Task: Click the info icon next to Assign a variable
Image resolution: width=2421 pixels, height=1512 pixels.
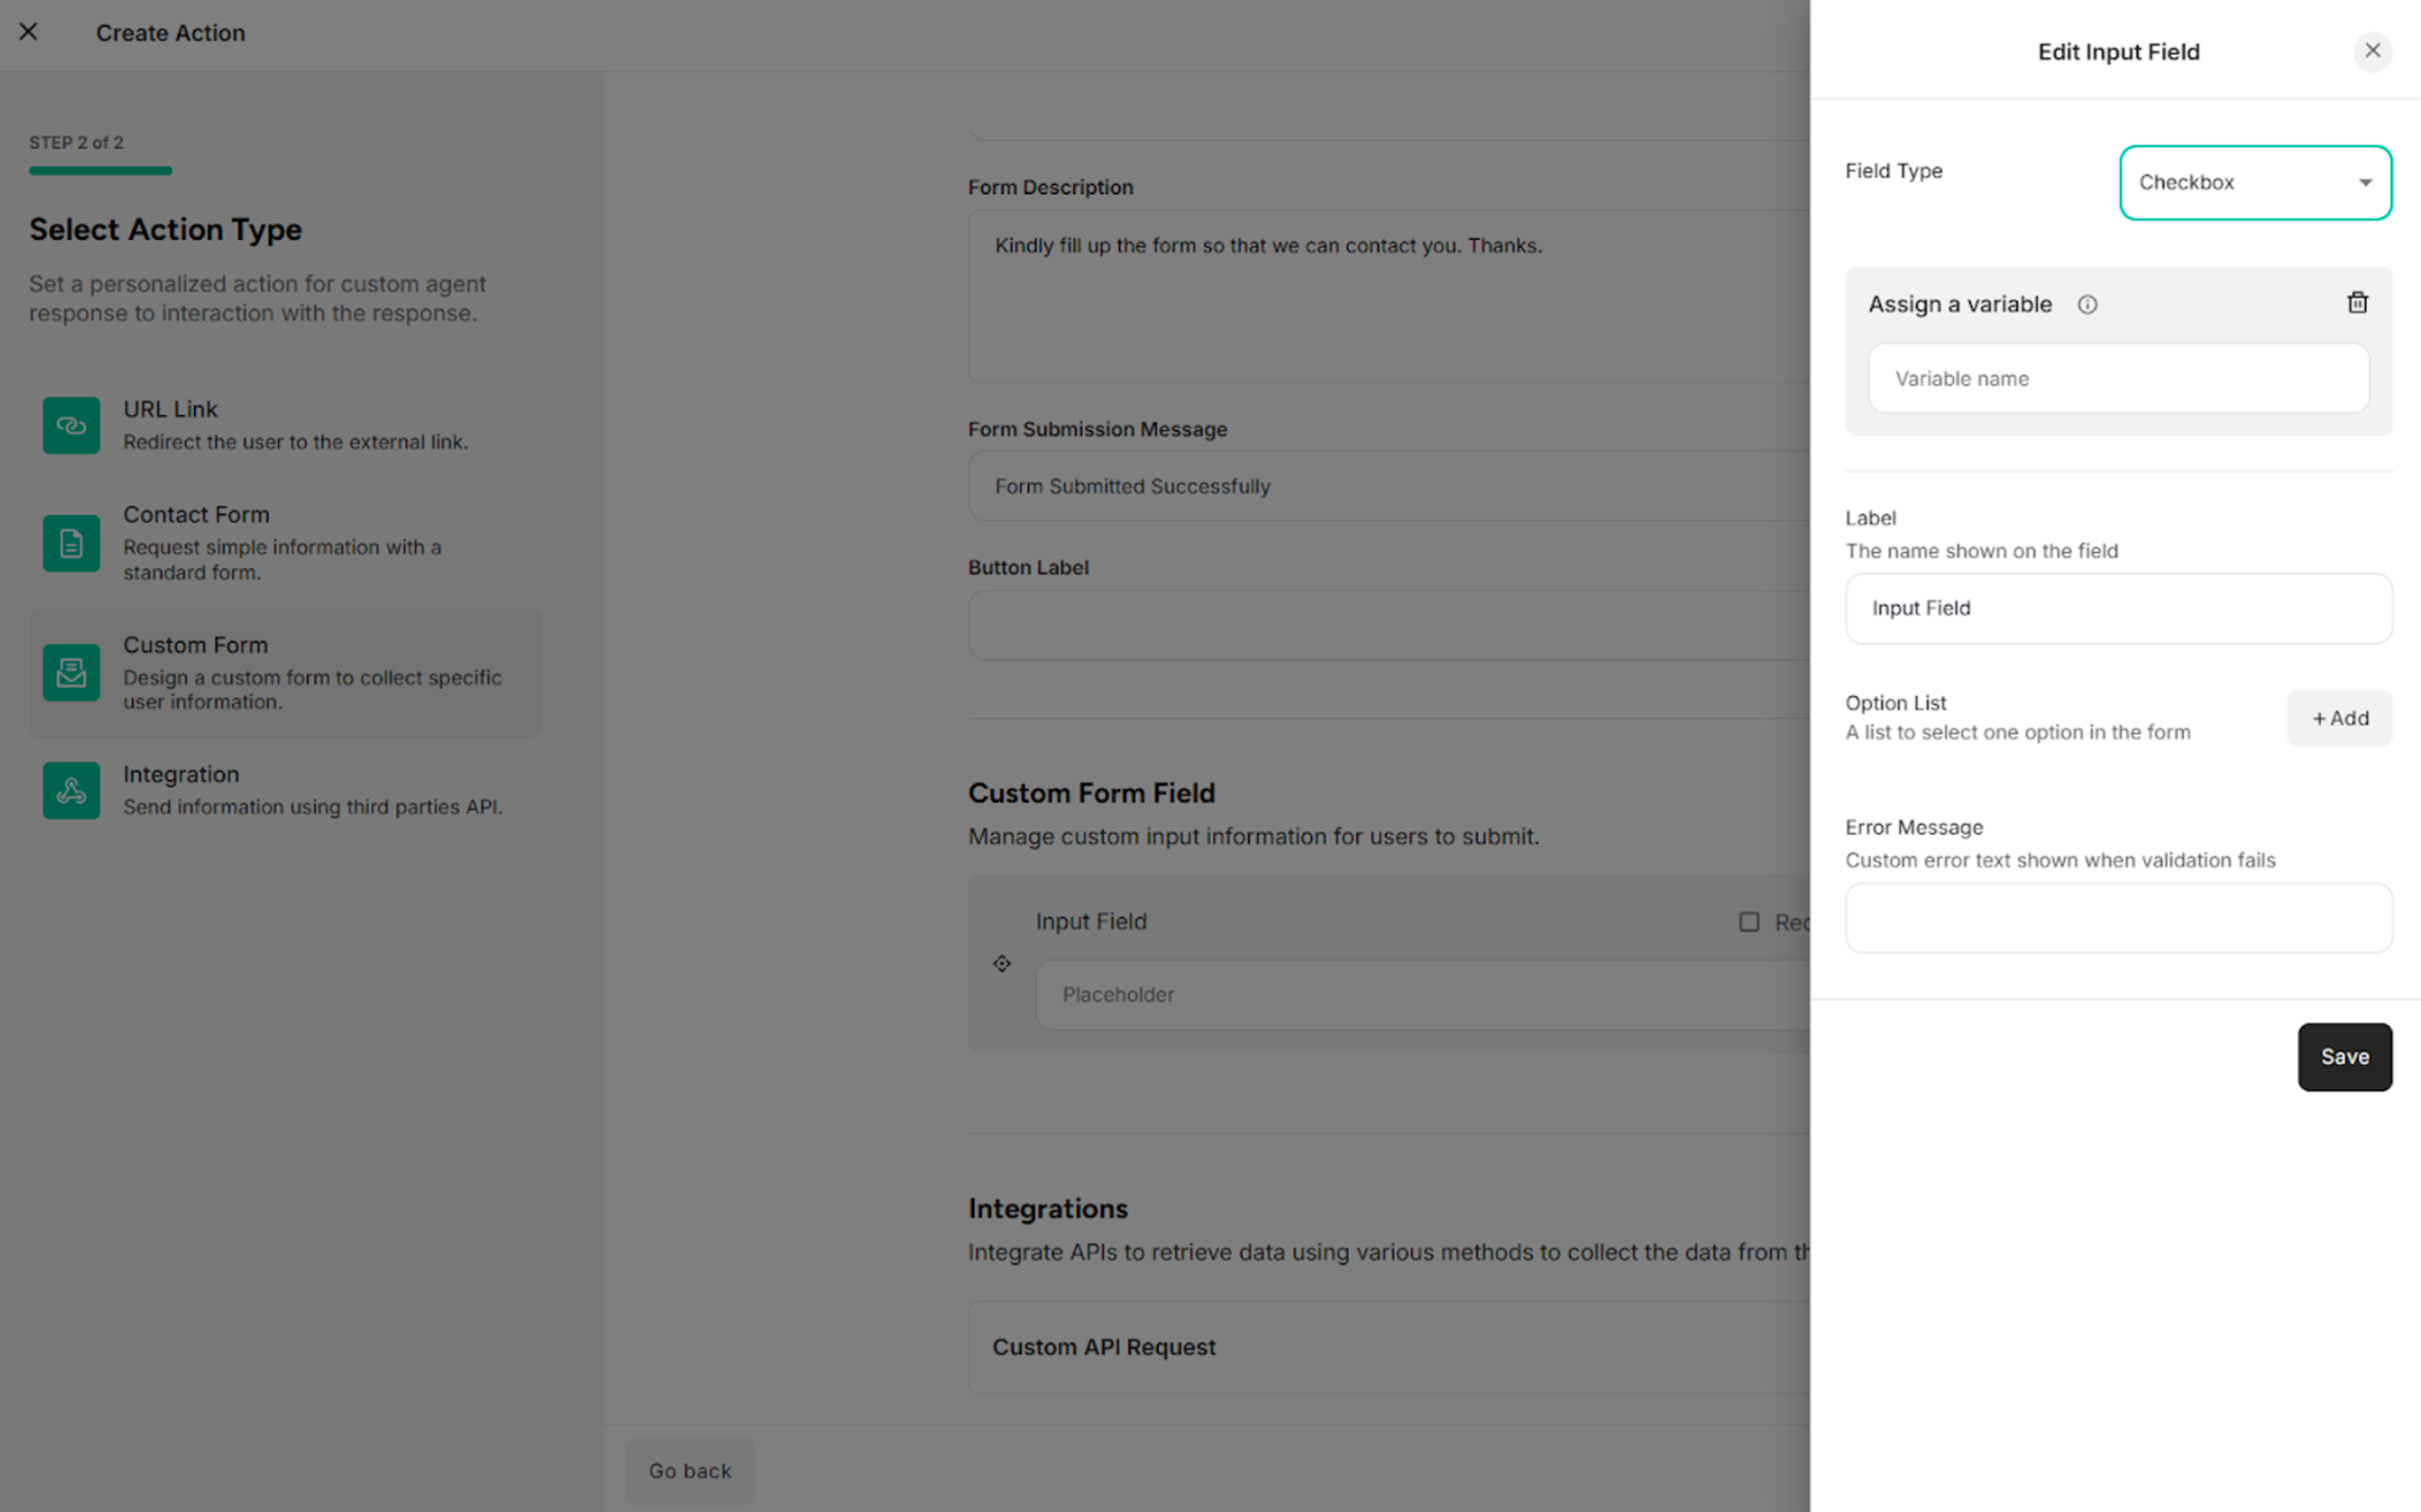Action: coord(2088,304)
